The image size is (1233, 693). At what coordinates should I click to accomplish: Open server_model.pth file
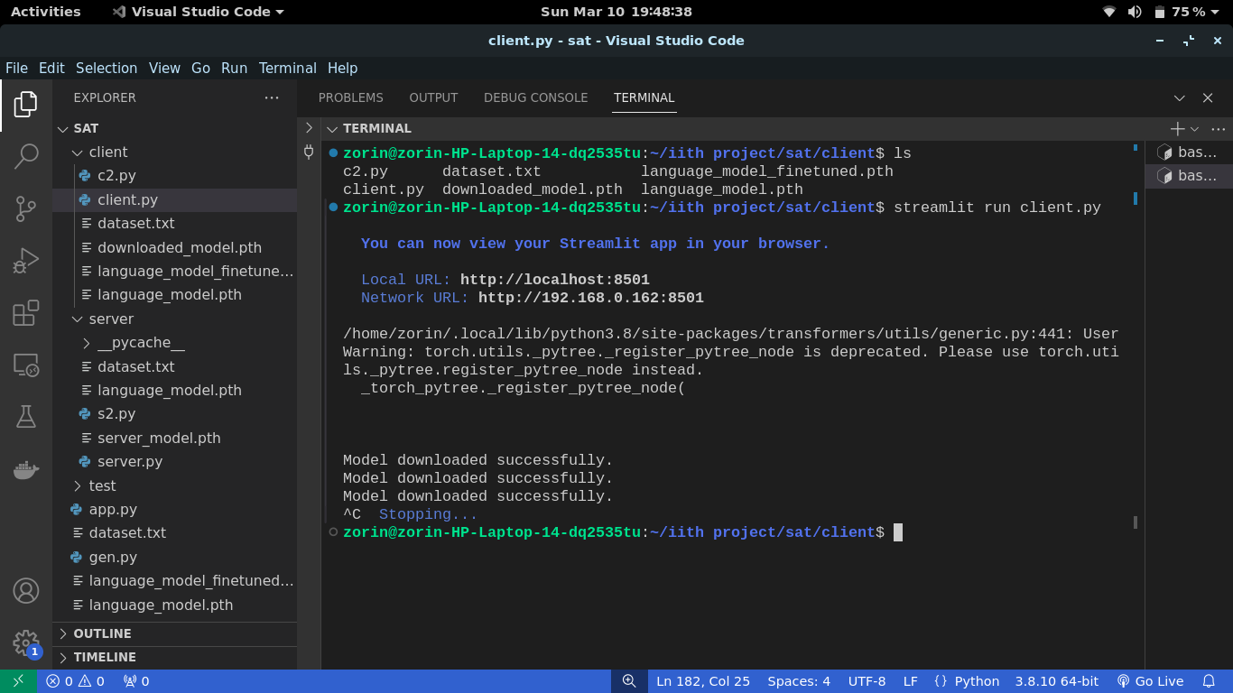pyautogui.click(x=174, y=438)
